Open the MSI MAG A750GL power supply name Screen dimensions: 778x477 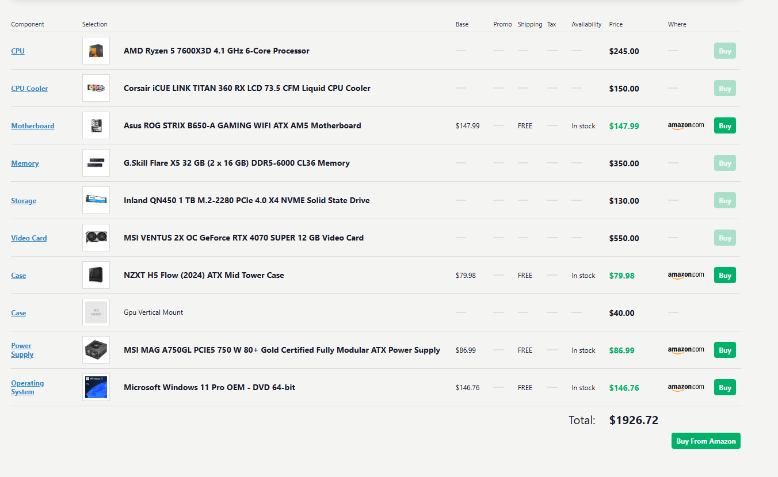282,350
